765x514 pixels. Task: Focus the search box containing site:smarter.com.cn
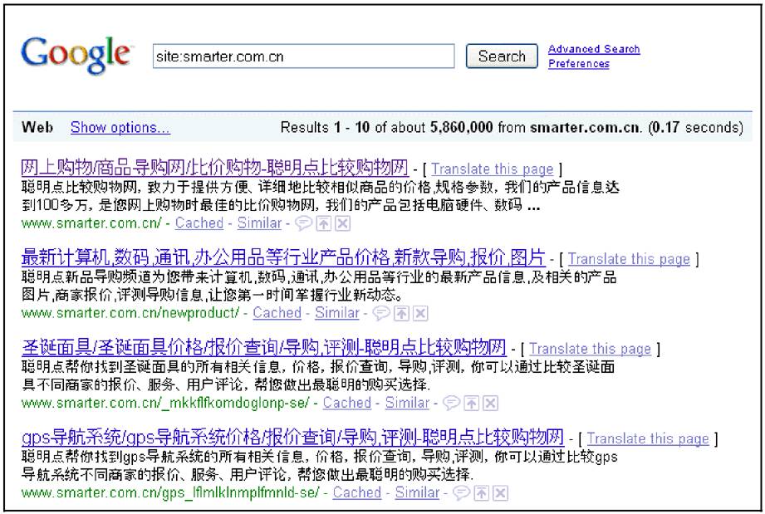pos(303,56)
